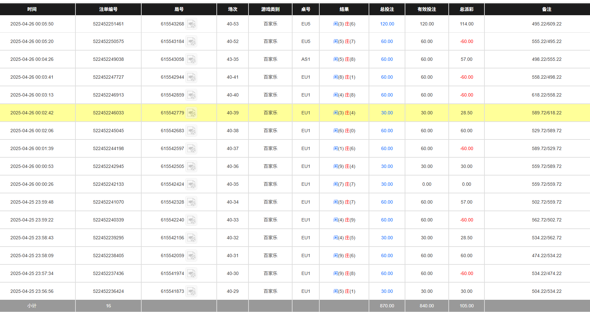590x312 pixels.
Task: Click the replay icon beside 615541873
Action: 192,291
